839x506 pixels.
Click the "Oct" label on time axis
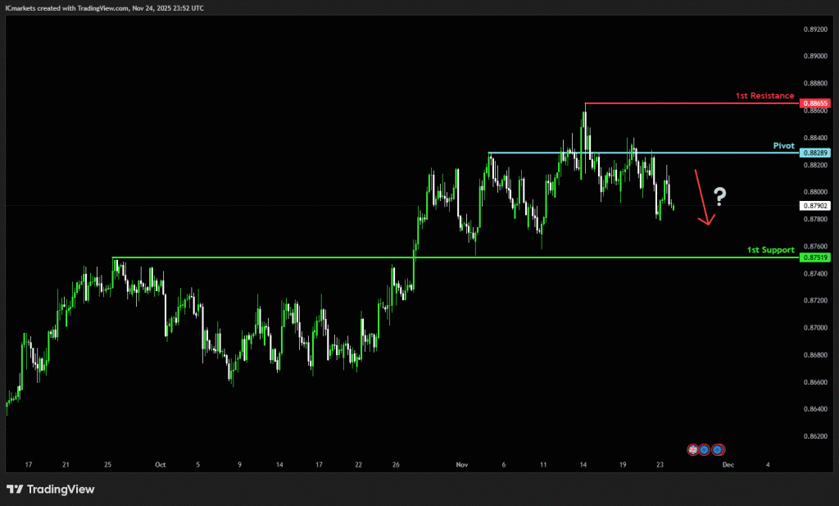[x=160, y=465]
